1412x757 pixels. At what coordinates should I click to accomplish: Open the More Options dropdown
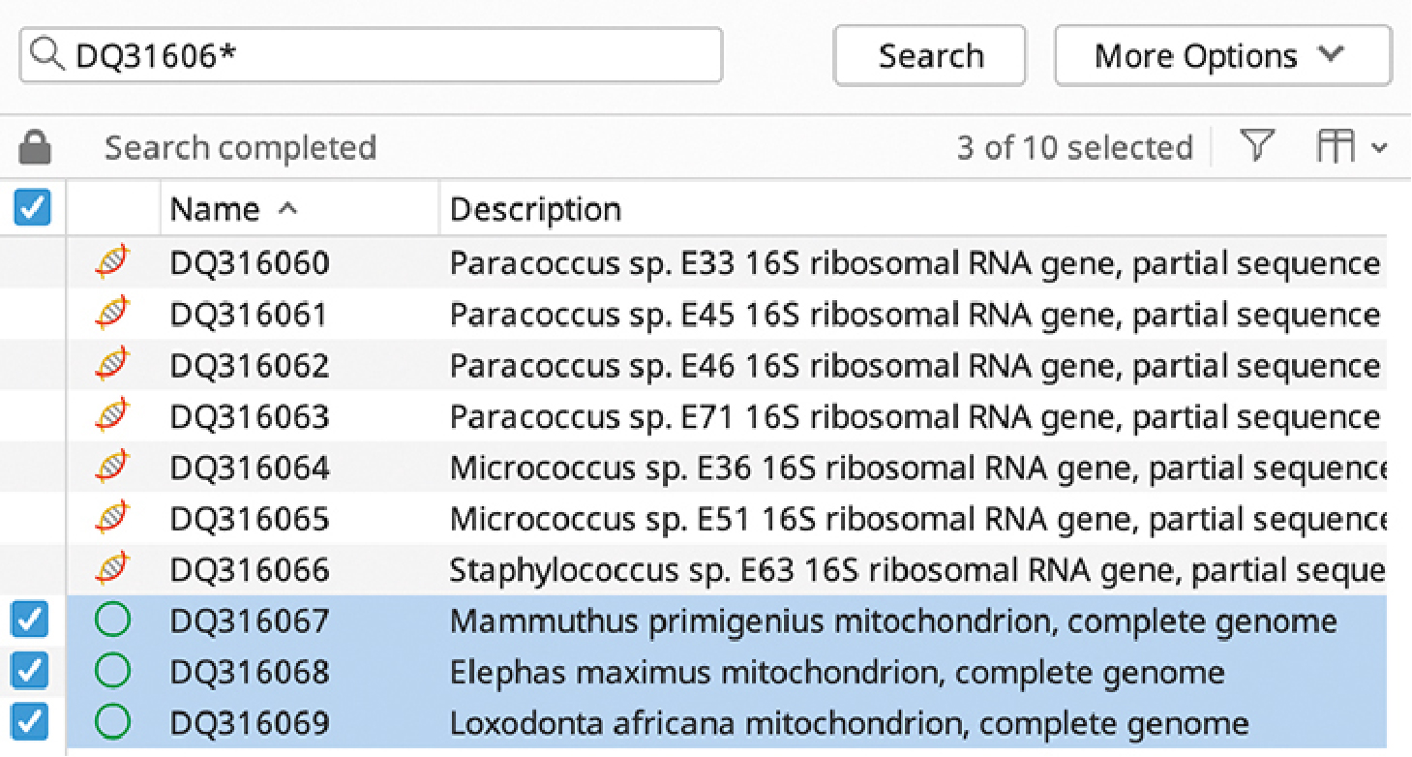pos(1221,56)
